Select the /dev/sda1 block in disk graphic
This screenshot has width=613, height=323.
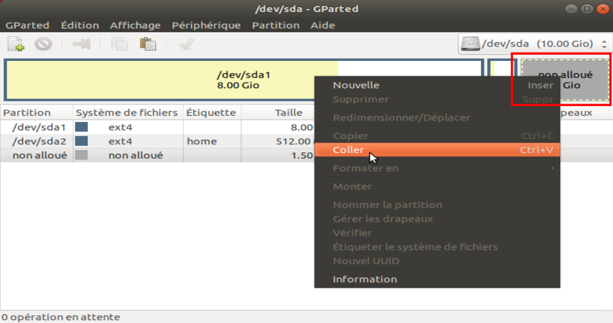tap(166, 79)
